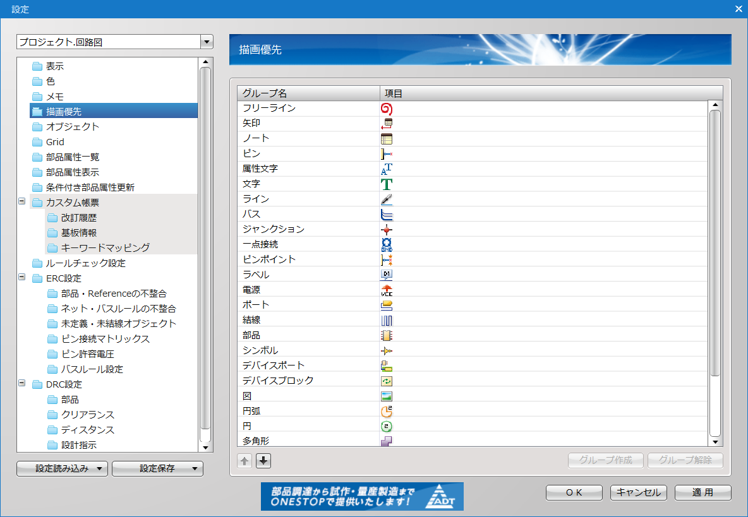
Task: Select the green 文字 text icon
Action: [x=387, y=184]
